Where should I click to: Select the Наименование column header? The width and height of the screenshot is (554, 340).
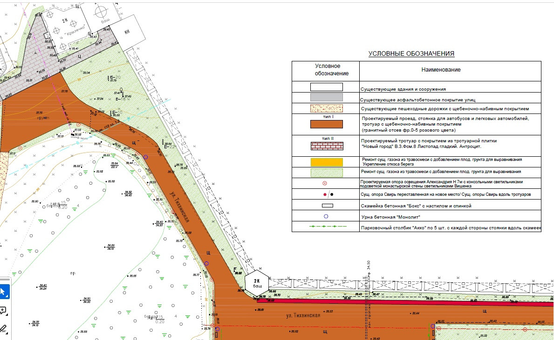click(441, 70)
